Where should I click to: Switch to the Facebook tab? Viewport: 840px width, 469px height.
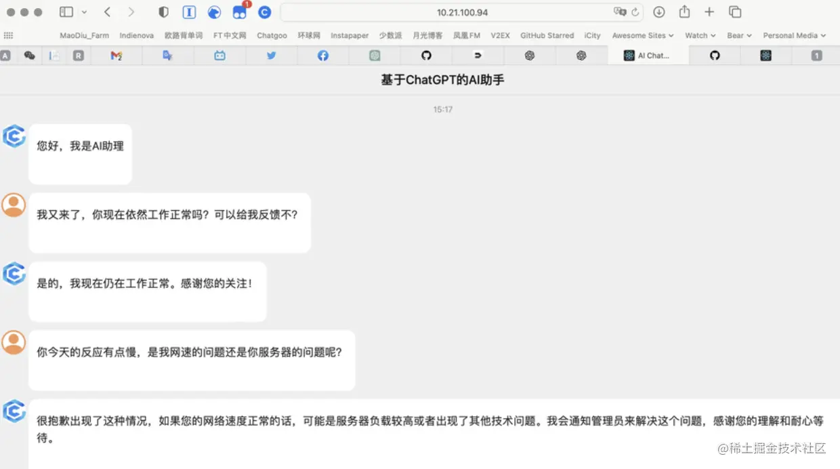pos(323,56)
